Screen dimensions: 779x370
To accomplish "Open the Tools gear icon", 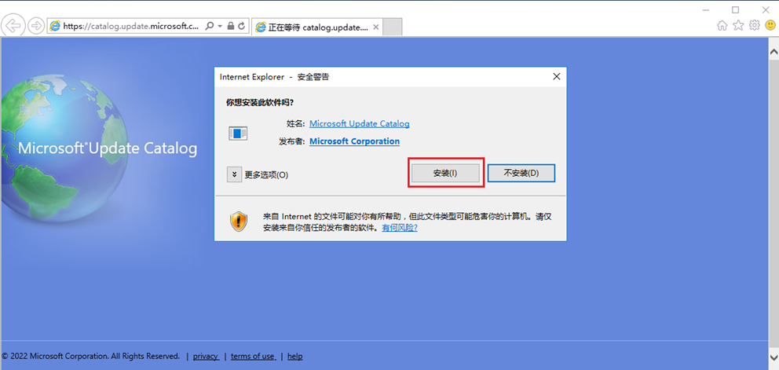I will coord(755,25).
